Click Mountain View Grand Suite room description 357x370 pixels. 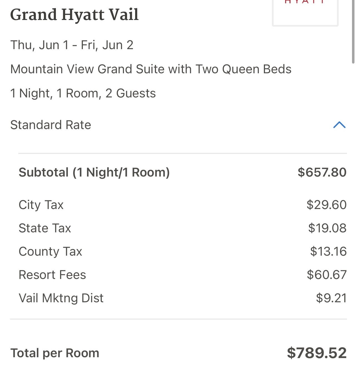(x=151, y=69)
